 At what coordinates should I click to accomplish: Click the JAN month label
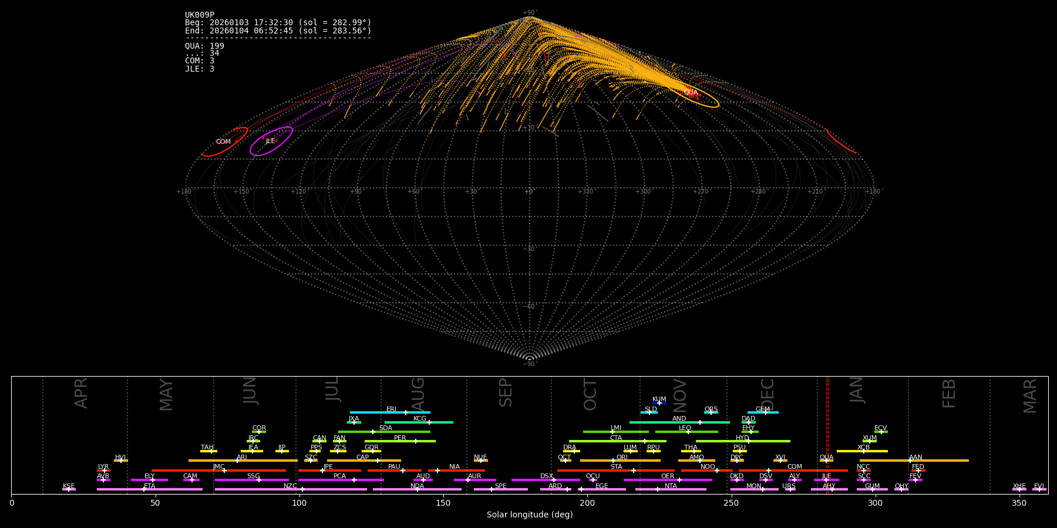pos(857,390)
